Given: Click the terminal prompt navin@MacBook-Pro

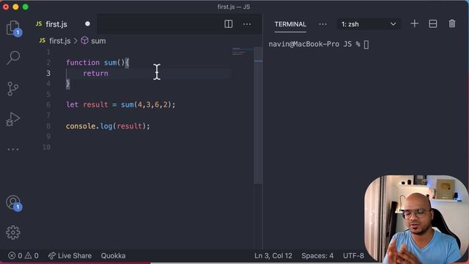Looking at the screenshot, I should (x=304, y=44).
